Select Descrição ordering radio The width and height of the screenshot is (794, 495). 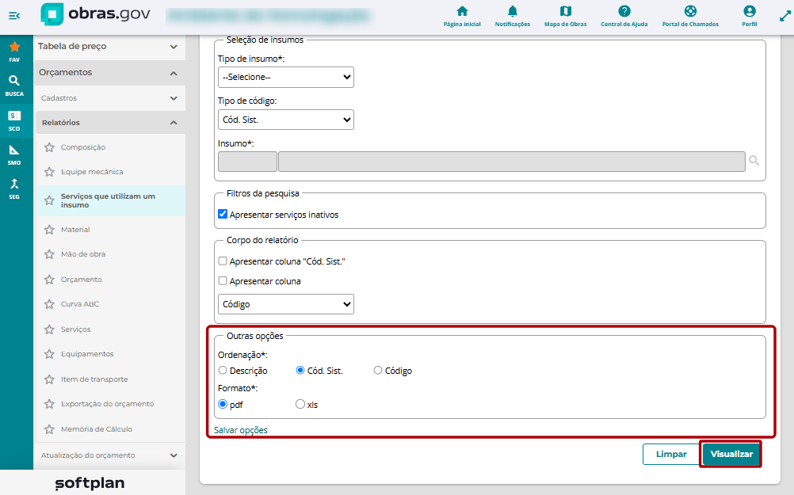(x=223, y=370)
